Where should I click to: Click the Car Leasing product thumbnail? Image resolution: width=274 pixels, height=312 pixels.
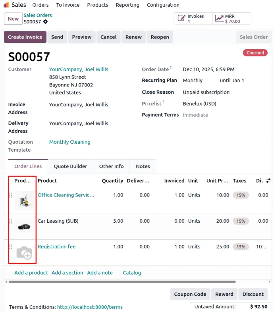point(24,227)
